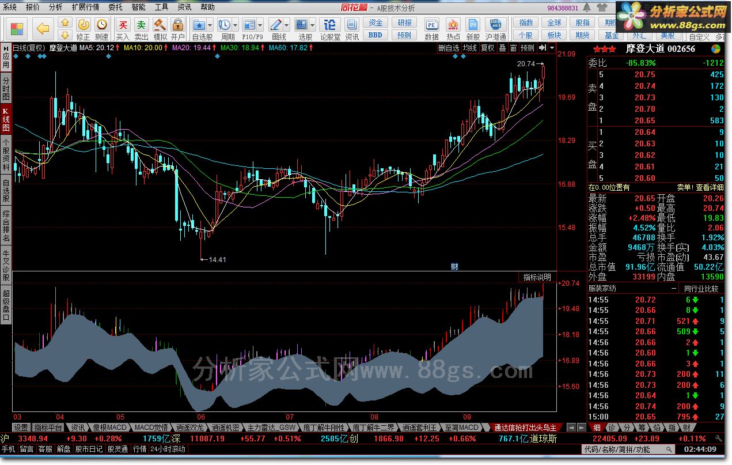Click the 预测 toolbar button under 研报
This screenshot has height=465, width=732.
405,35
